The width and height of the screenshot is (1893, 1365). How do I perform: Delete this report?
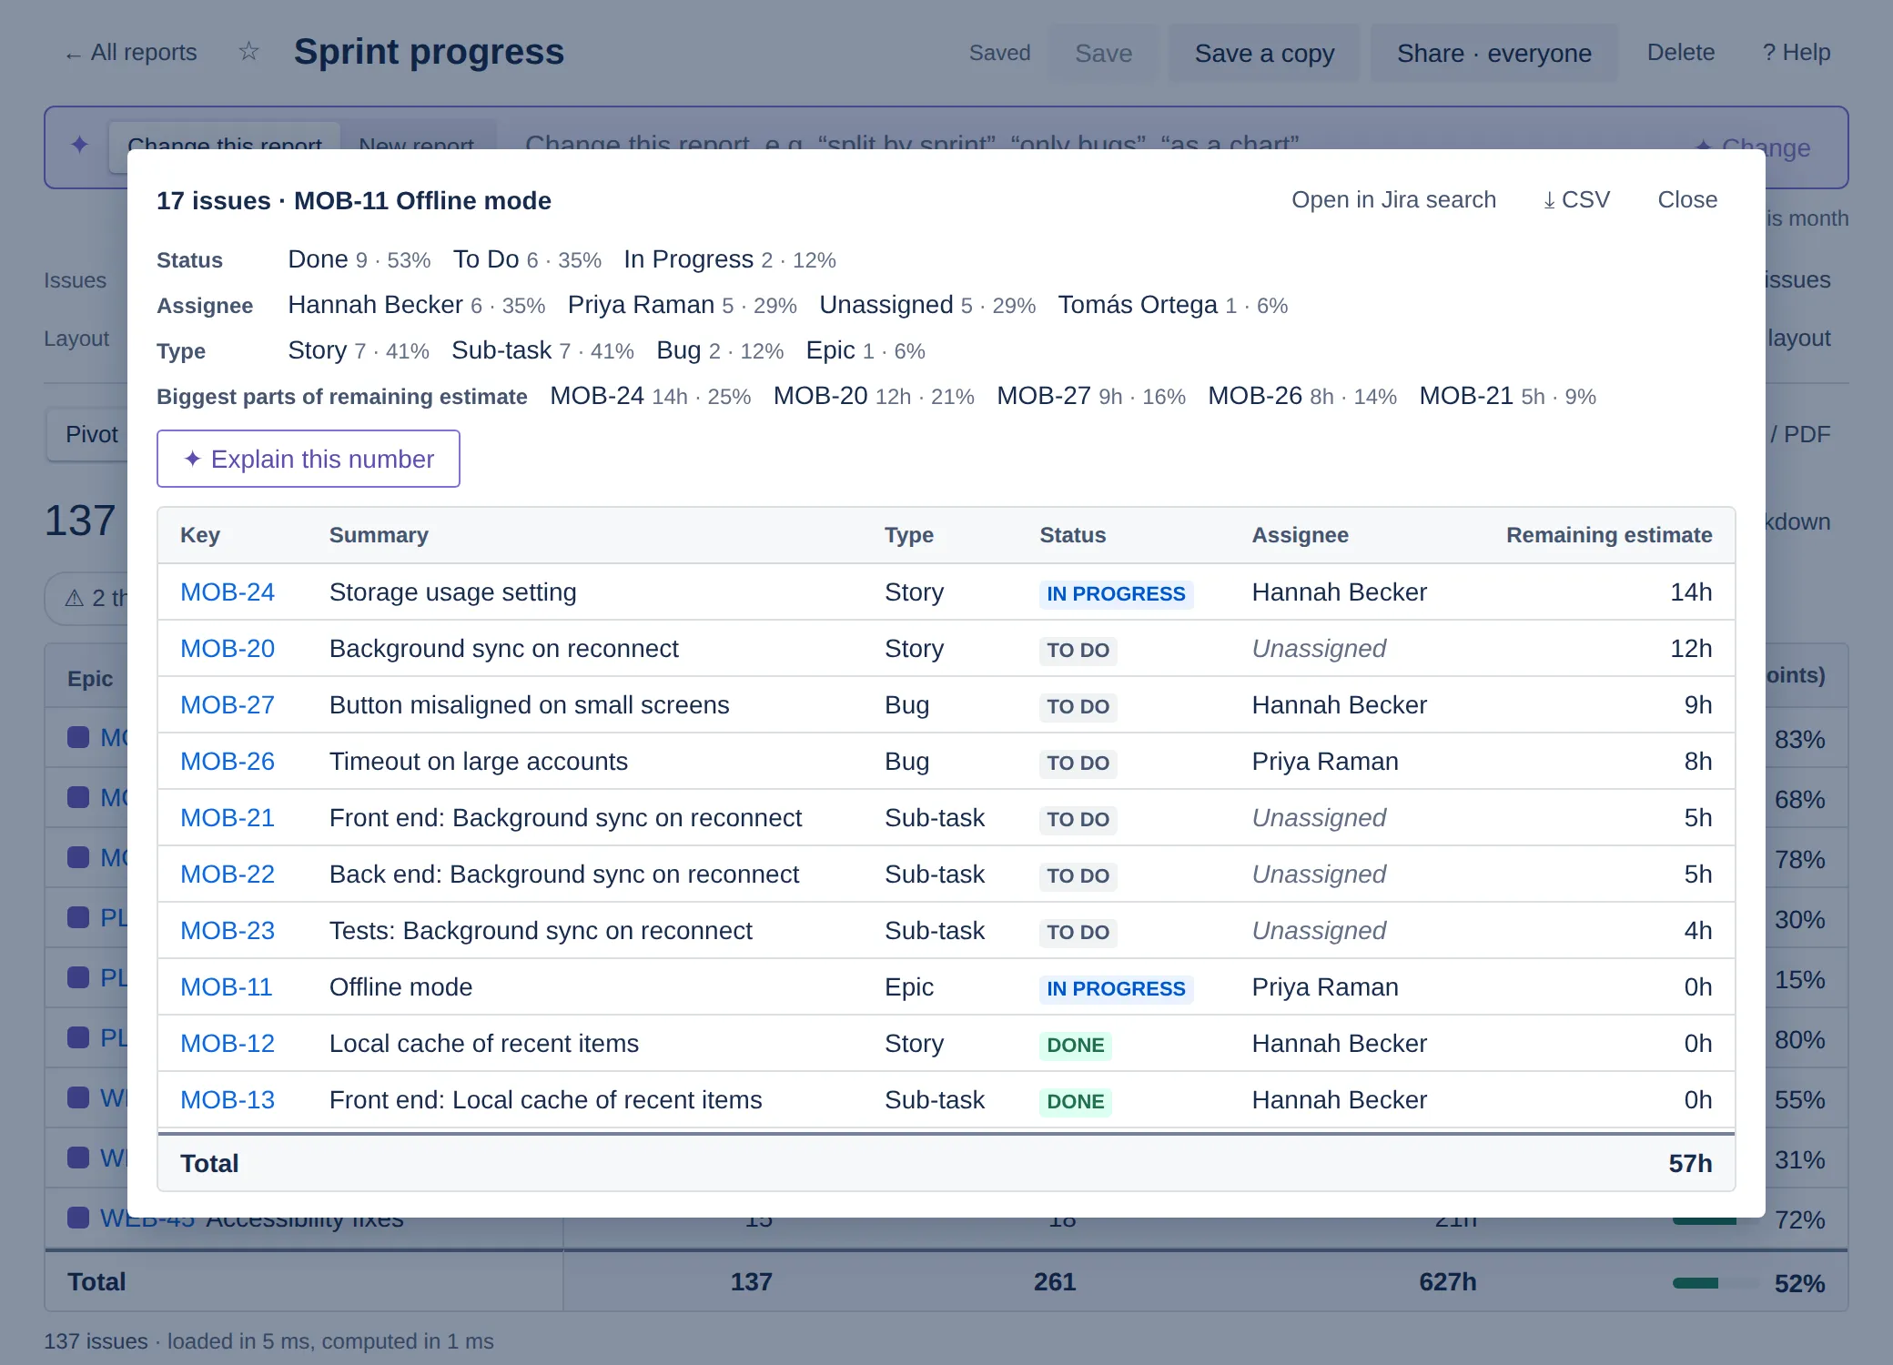point(1681,53)
